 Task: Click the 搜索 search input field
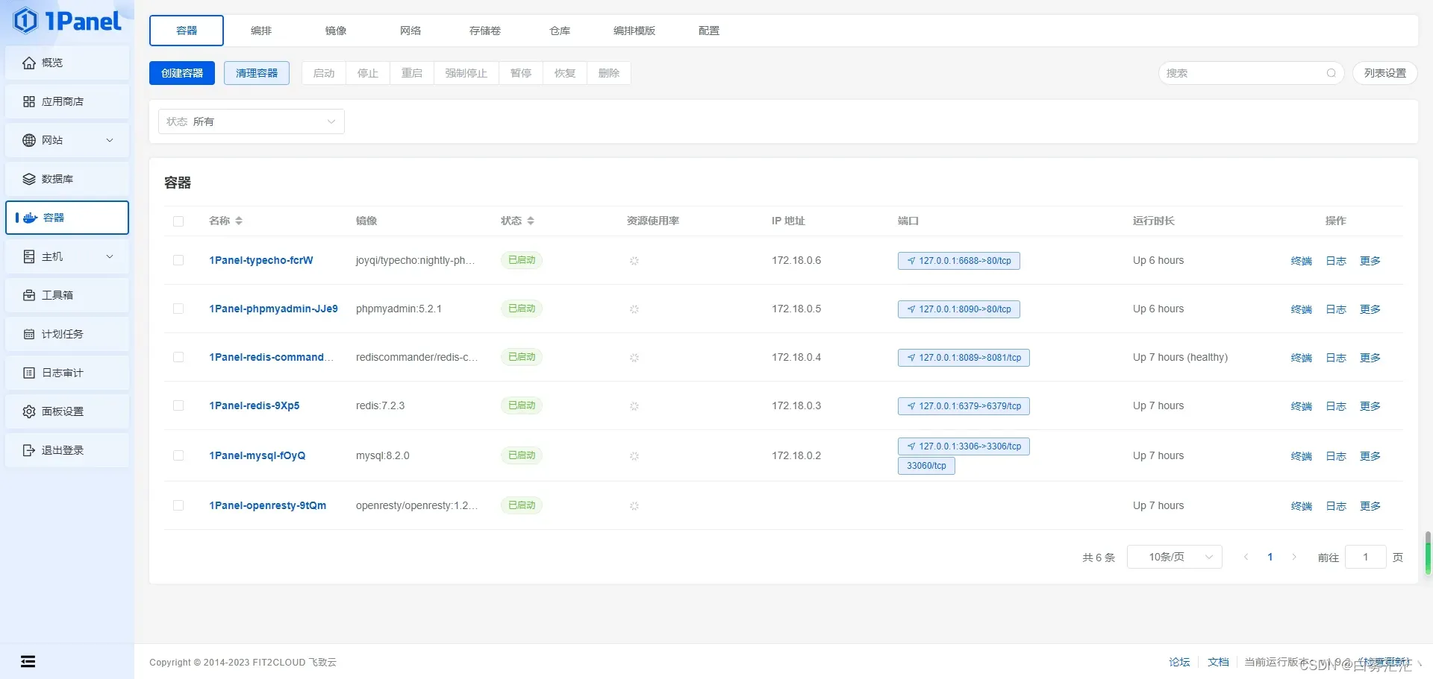pyautogui.click(x=1251, y=73)
